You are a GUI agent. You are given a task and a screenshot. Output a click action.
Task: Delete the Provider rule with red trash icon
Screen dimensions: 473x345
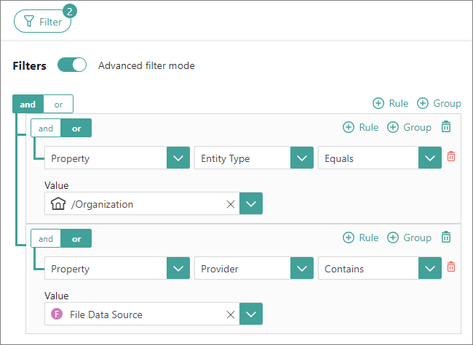tap(451, 268)
